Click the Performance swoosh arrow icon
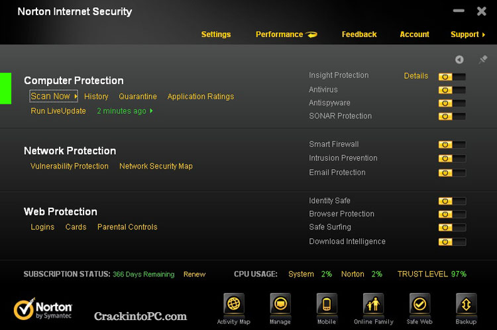Image resolution: width=497 pixels, height=330 pixels. coord(311,34)
